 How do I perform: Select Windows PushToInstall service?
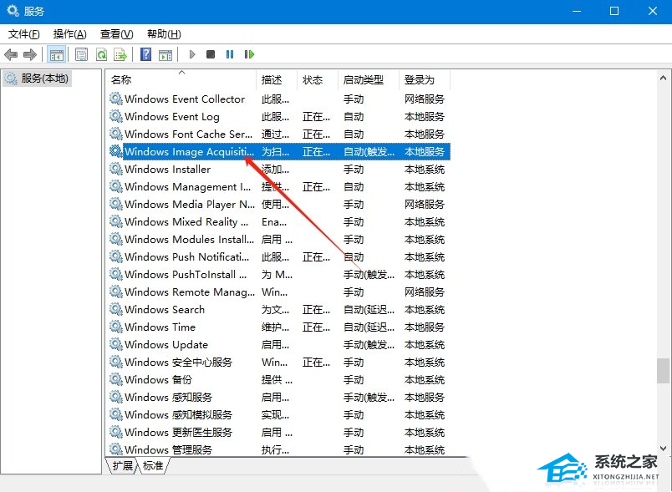[279, 275]
